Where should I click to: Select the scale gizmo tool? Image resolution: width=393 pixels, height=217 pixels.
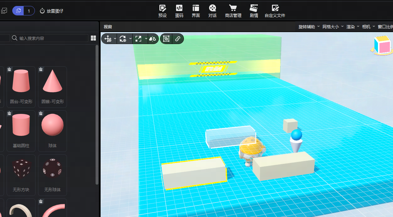pyautogui.click(x=138, y=39)
